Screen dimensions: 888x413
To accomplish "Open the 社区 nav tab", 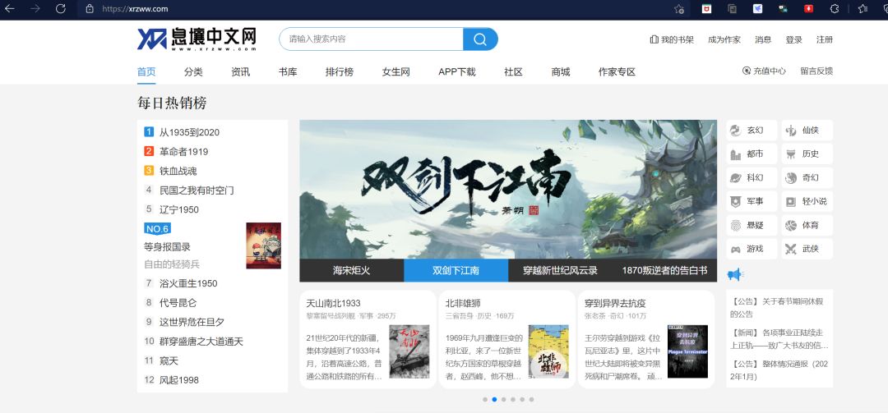I will [513, 72].
